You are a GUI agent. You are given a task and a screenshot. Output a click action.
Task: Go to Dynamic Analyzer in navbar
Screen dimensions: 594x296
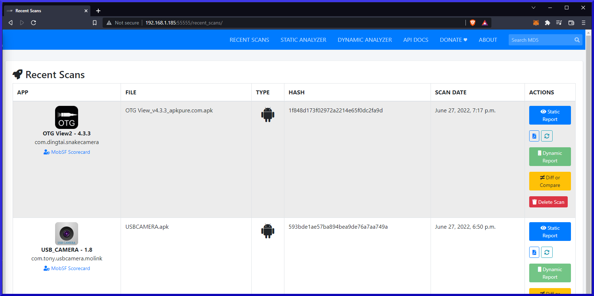(364, 40)
